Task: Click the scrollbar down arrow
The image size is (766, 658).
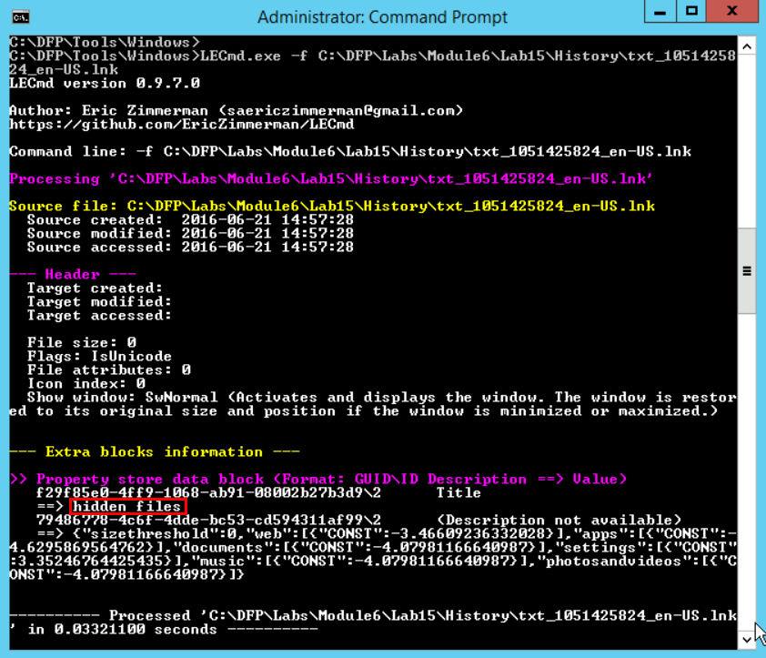Action: tap(746, 640)
